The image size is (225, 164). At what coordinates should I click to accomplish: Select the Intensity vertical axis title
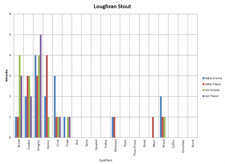pyautogui.click(x=6, y=76)
